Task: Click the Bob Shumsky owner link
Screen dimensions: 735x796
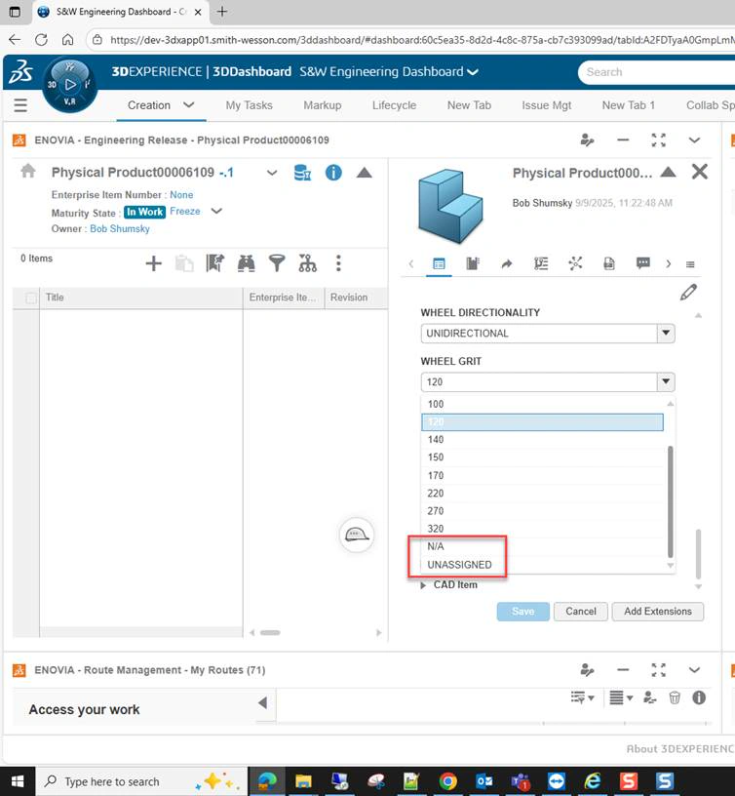Action: (x=120, y=229)
